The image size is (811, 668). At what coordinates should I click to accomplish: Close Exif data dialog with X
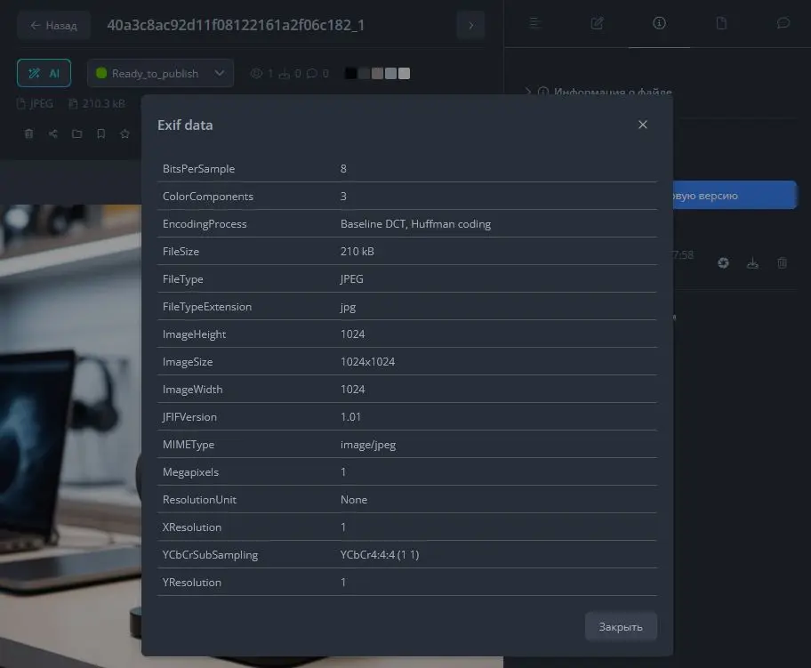(643, 125)
